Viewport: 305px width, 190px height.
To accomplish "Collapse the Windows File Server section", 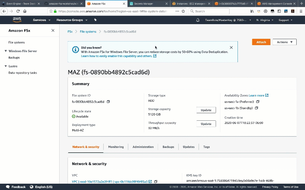I will [x=6, y=51].
